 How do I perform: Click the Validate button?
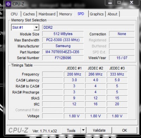[x=99, y=130]
